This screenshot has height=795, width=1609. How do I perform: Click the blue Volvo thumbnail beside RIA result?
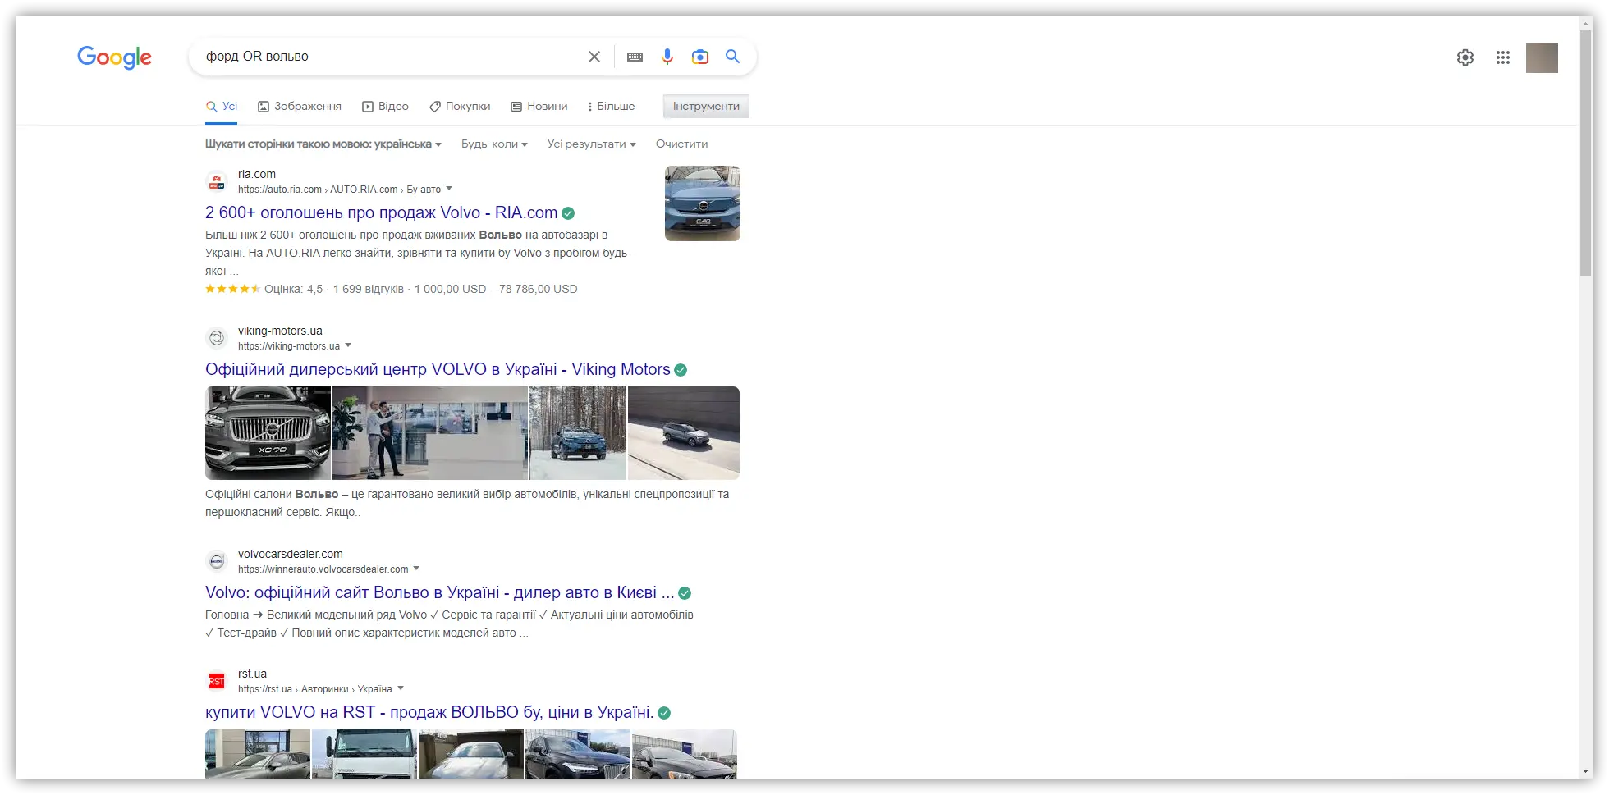pyautogui.click(x=703, y=203)
